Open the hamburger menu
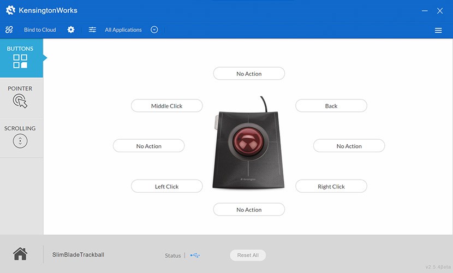 [438, 31]
